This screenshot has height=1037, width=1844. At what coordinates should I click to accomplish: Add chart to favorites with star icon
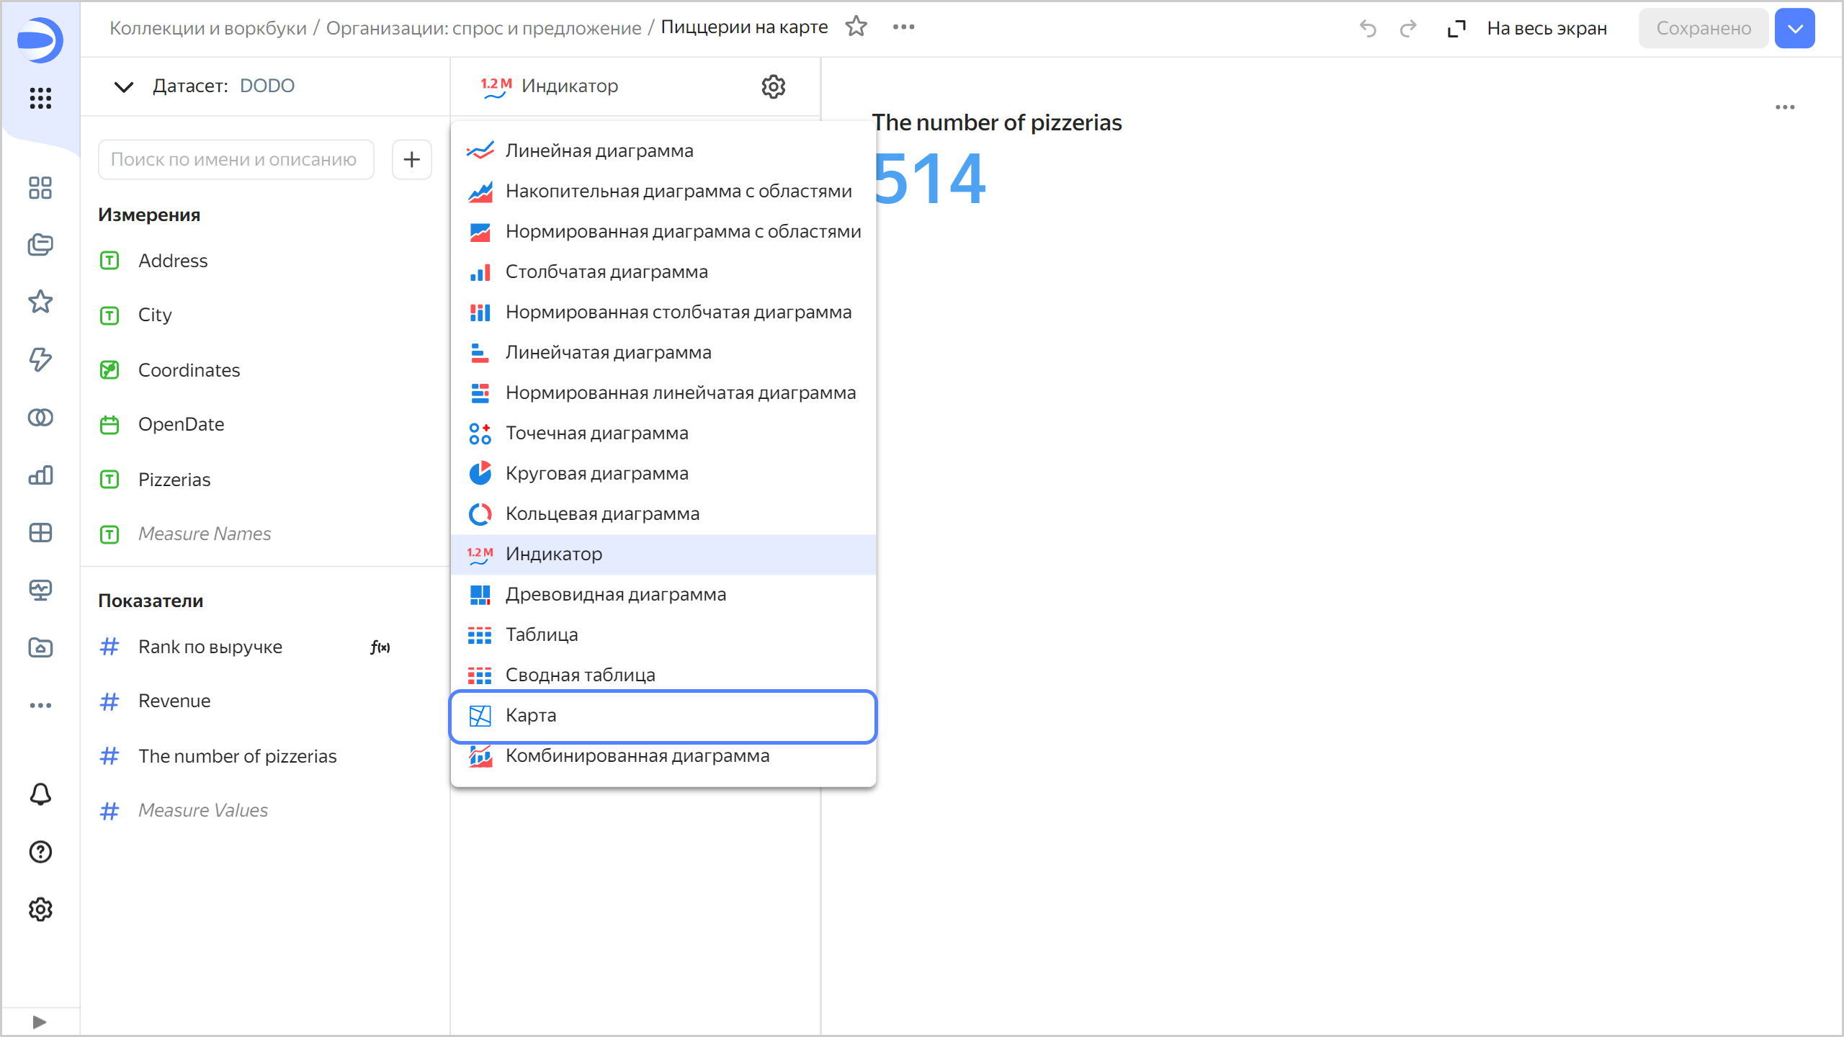[856, 27]
